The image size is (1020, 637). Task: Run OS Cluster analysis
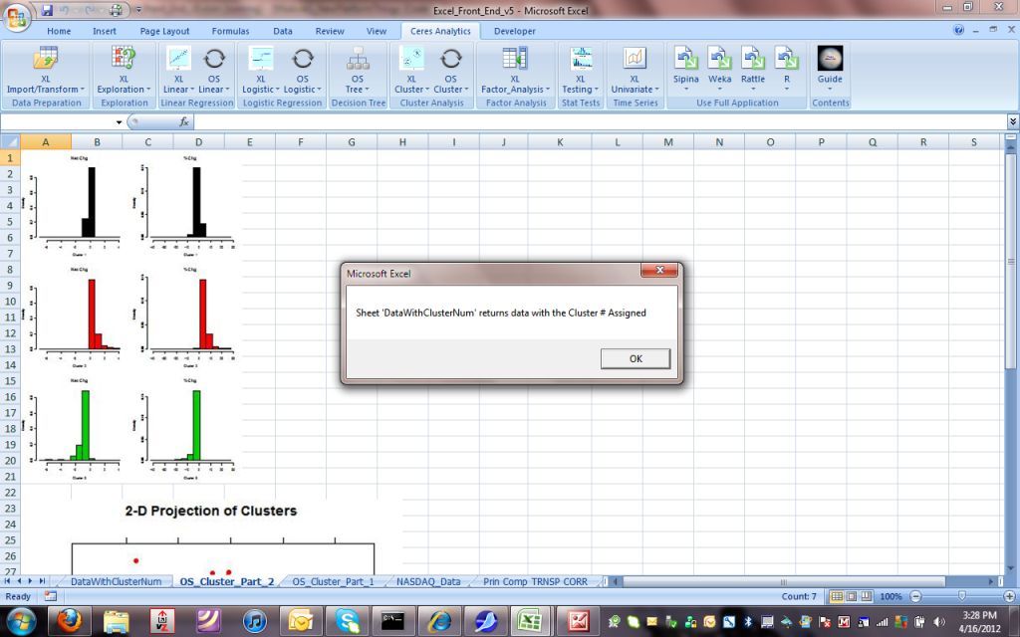451,70
